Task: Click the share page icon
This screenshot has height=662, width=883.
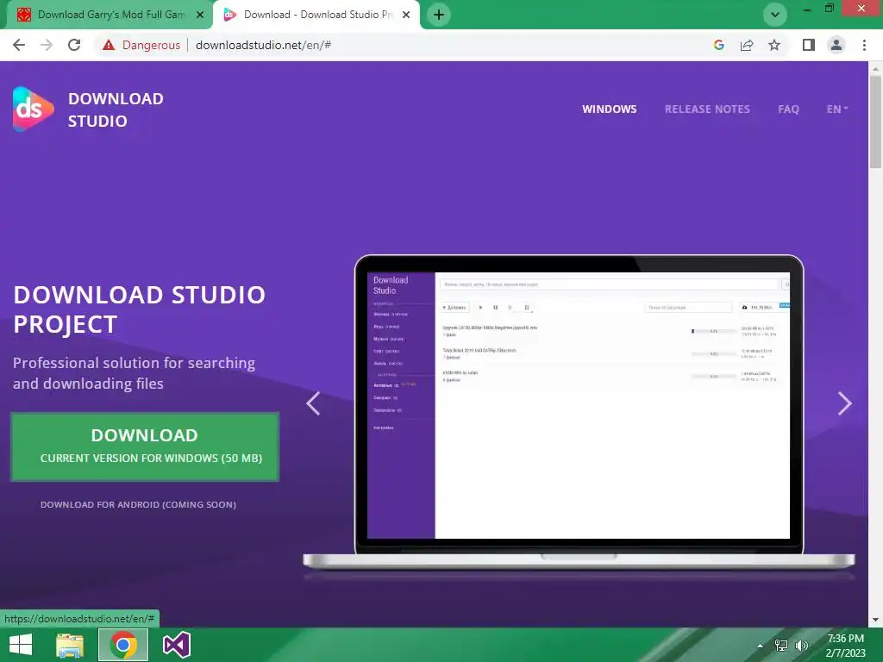Action: (747, 45)
